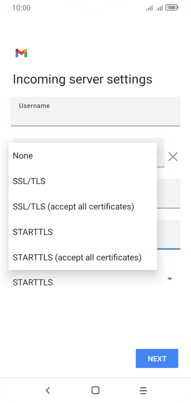Tap the Gmail logo icon

tap(22, 53)
